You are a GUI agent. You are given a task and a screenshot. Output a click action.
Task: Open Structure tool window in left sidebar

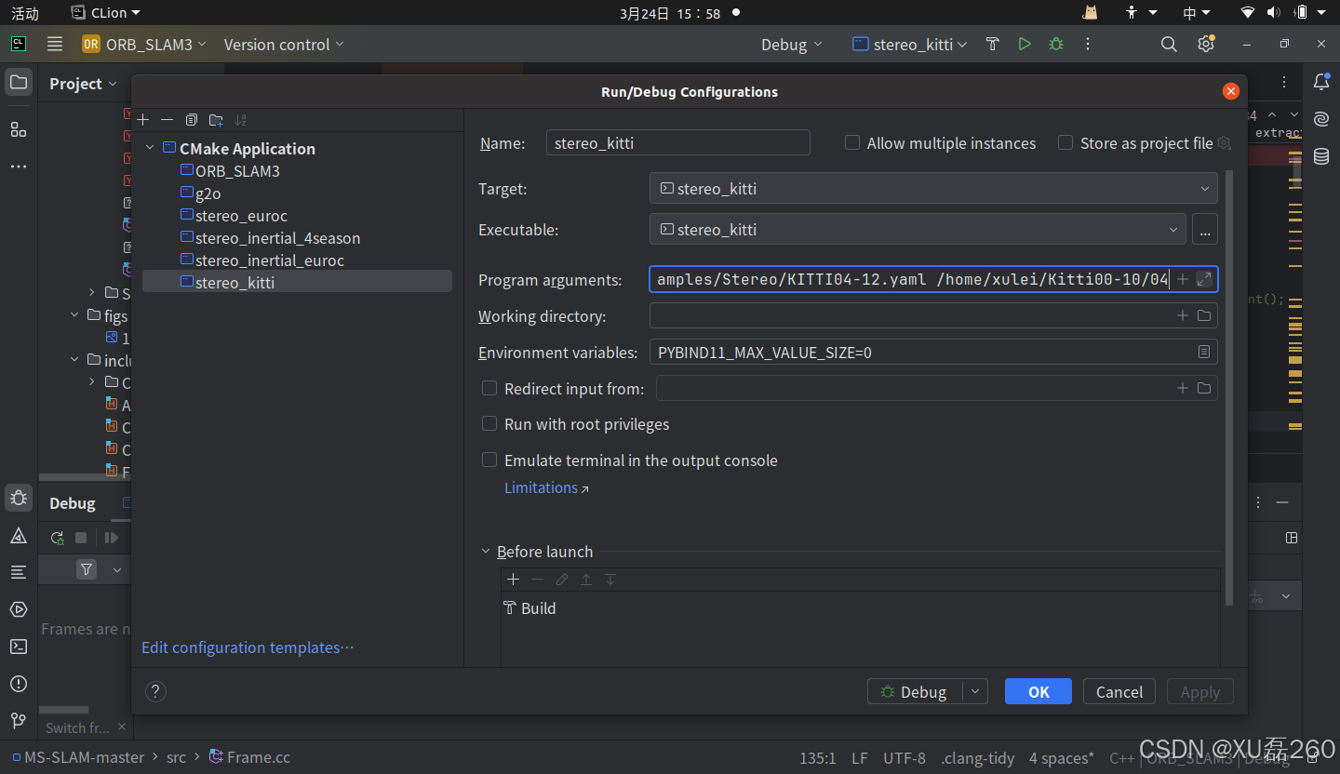tap(19, 129)
